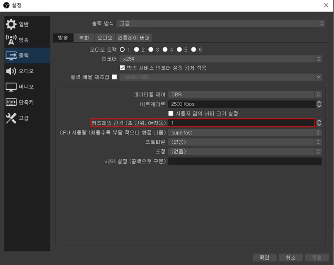Open CPU 사용량 dropdown showing superfast
The width and height of the screenshot is (334, 265).
(245, 133)
